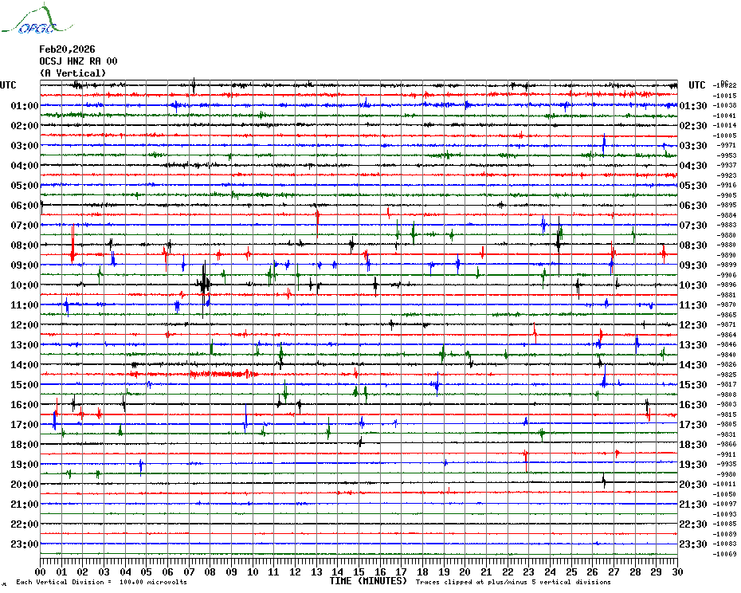Click minute 28 on the time axis

point(635,571)
